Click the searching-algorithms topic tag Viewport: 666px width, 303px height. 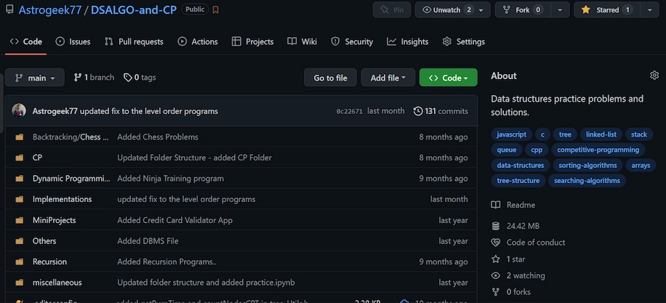[x=587, y=180]
